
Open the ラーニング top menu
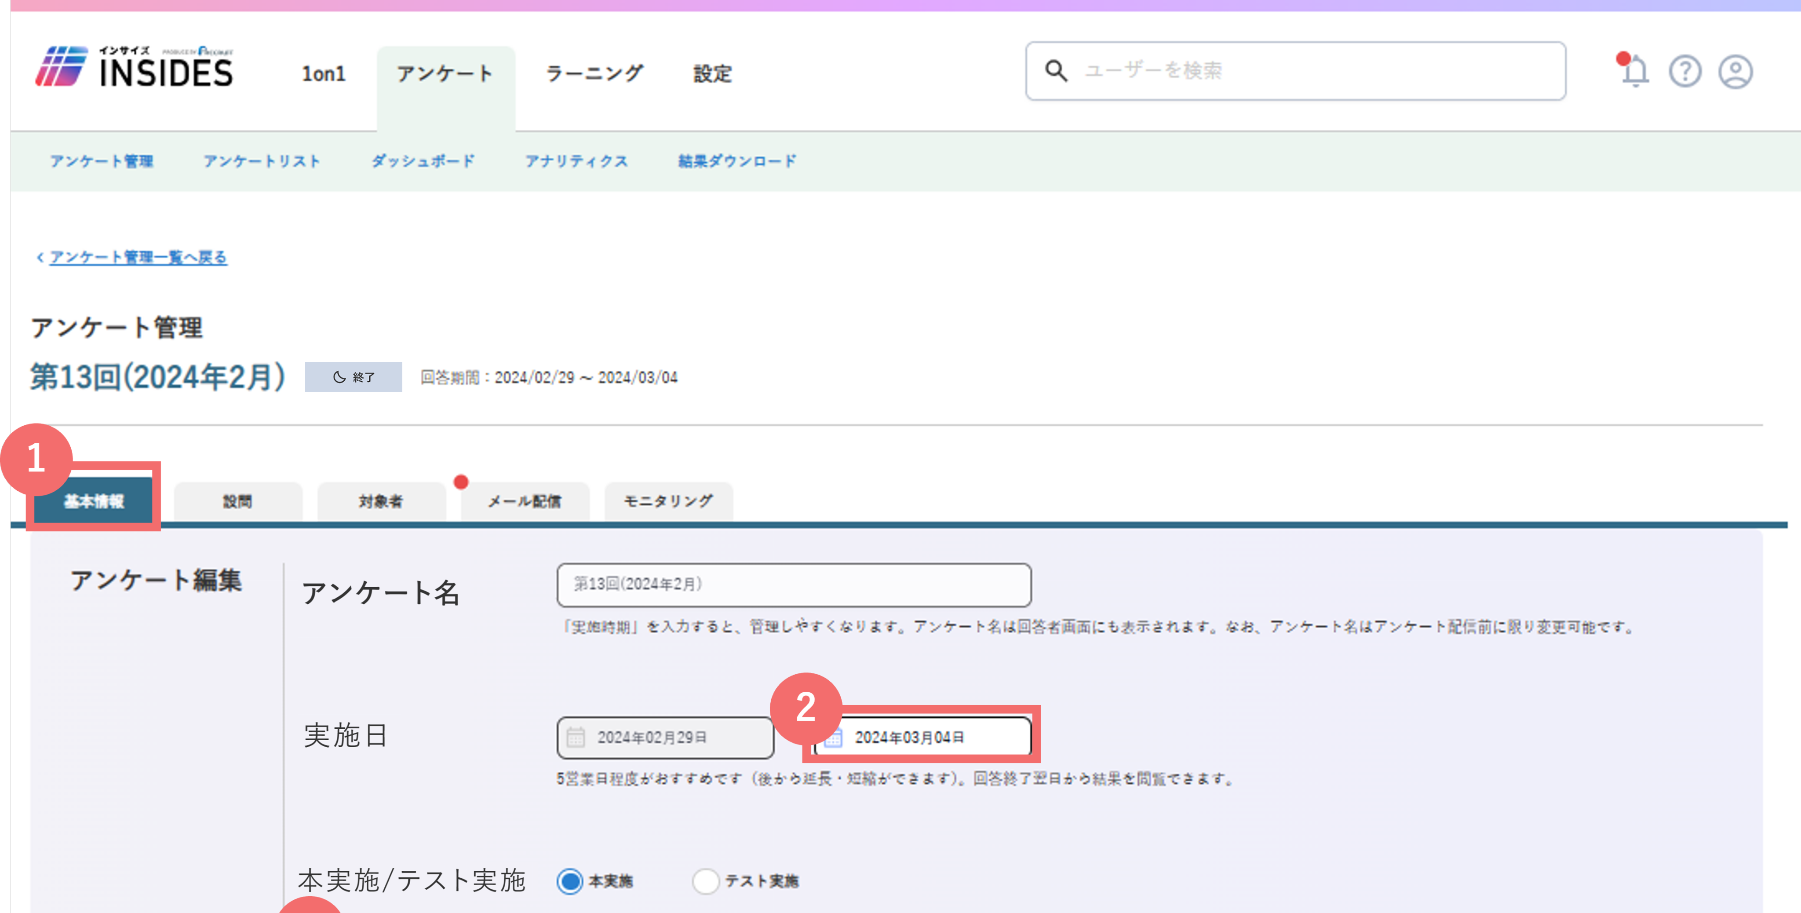point(594,73)
